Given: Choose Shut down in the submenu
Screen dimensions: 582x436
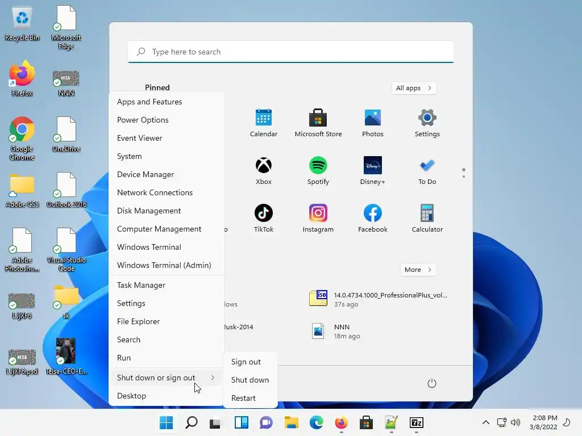Looking at the screenshot, I should click(250, 380).
